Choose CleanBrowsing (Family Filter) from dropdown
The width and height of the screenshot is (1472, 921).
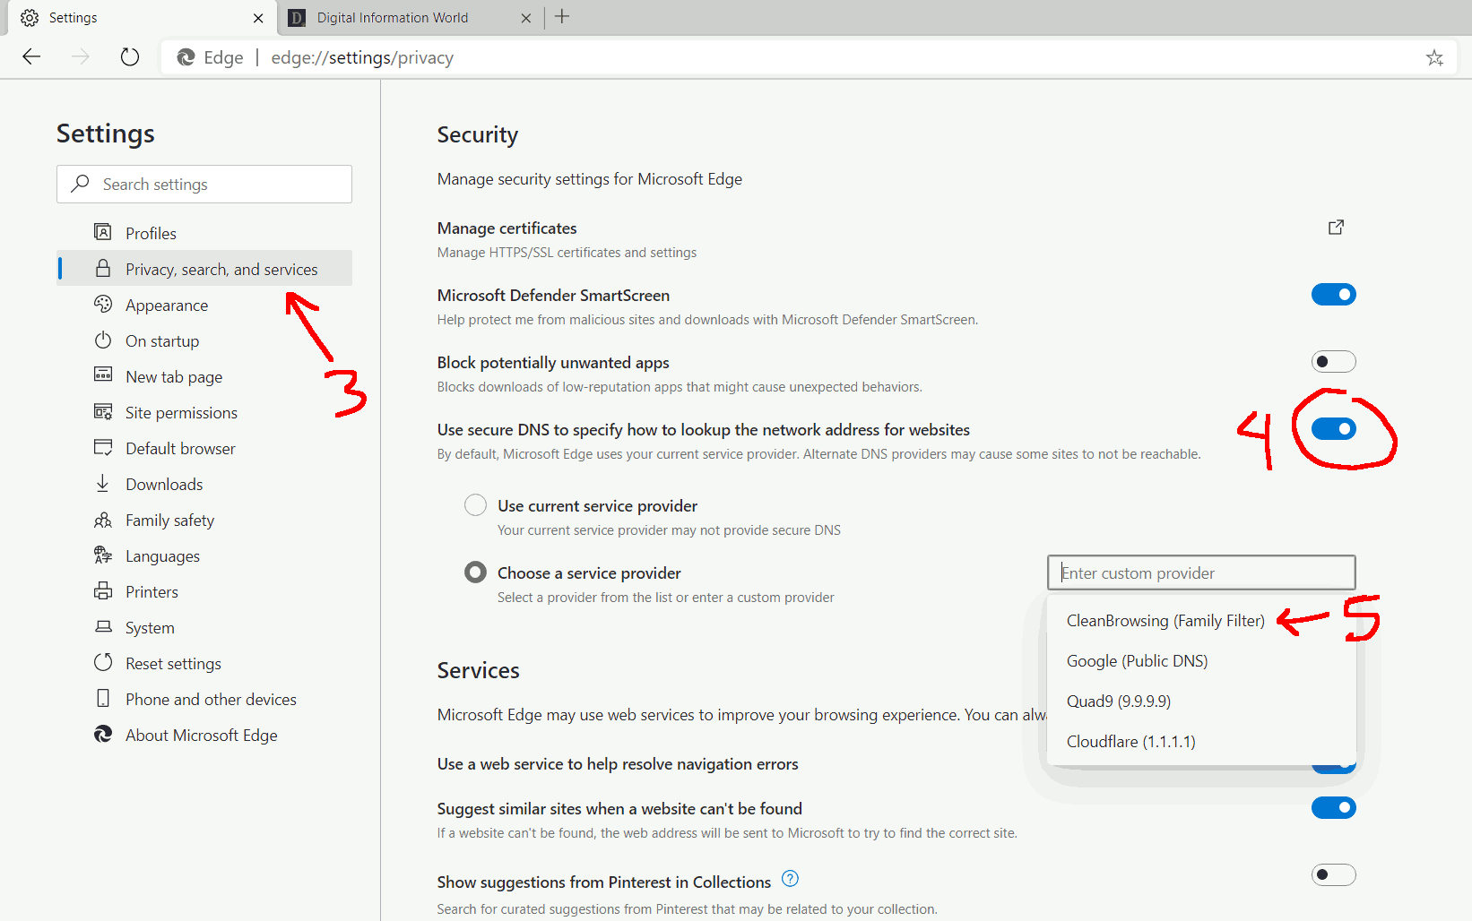tap(1165, 621)
